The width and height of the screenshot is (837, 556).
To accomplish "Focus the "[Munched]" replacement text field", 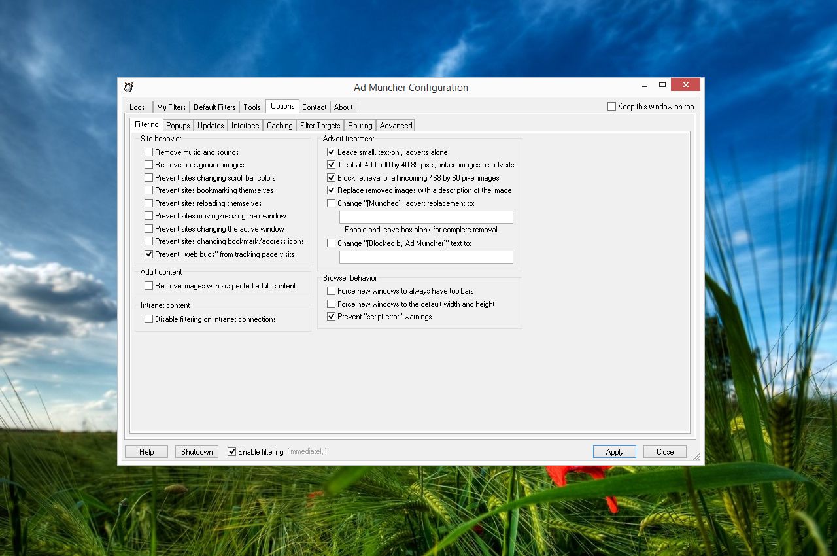I will coord(426,217).
